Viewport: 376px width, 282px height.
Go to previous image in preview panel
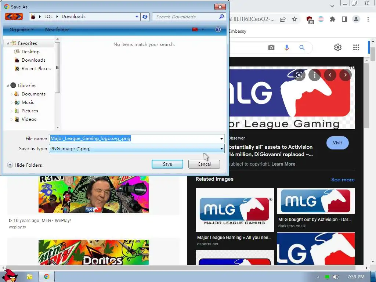330,75
